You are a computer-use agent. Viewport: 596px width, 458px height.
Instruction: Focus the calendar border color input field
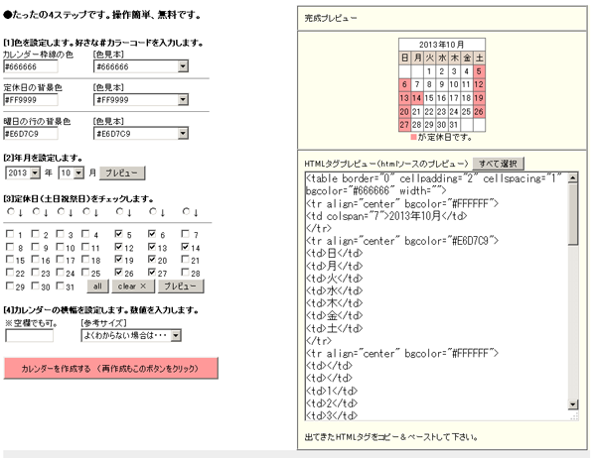pos(31,66)
